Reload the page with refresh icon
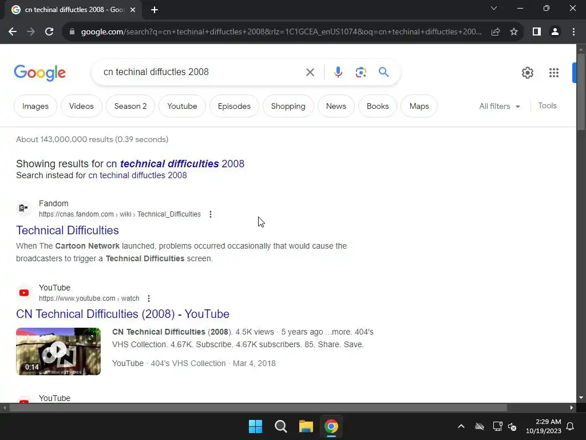 [49, 32]
